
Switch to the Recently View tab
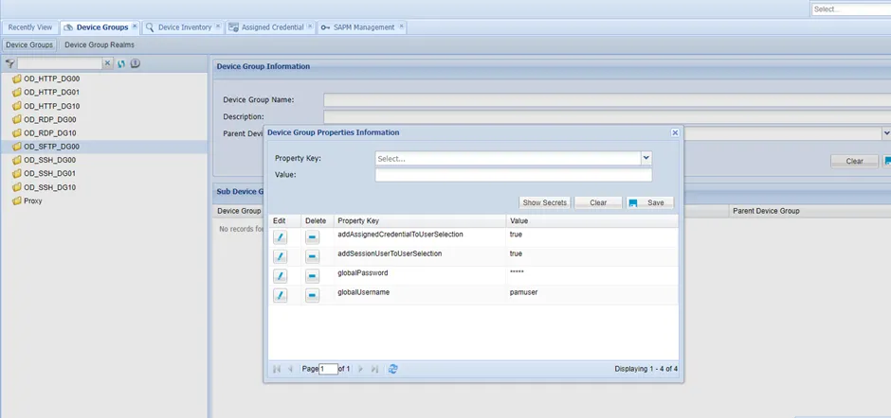pyautogui.click(x=30, y=27)
